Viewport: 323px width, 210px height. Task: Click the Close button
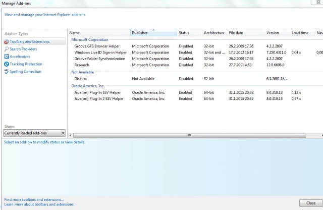click(311, 203)
